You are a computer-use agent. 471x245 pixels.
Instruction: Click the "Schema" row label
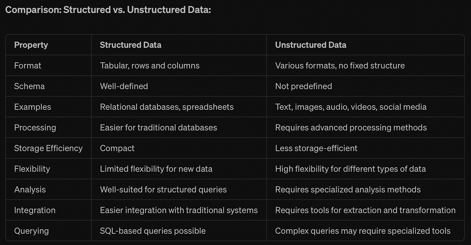29,86
